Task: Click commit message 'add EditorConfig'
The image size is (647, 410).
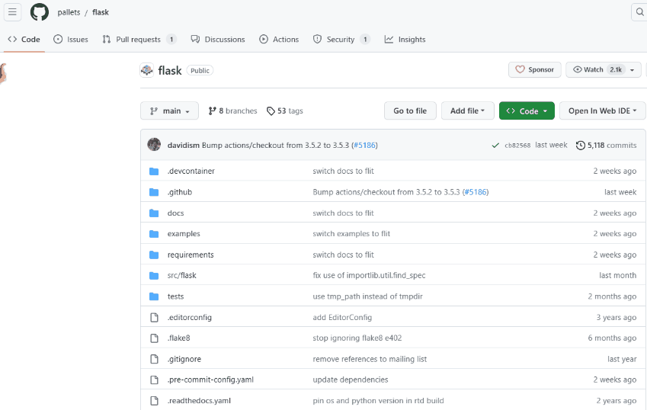Action: coord(342,317)
